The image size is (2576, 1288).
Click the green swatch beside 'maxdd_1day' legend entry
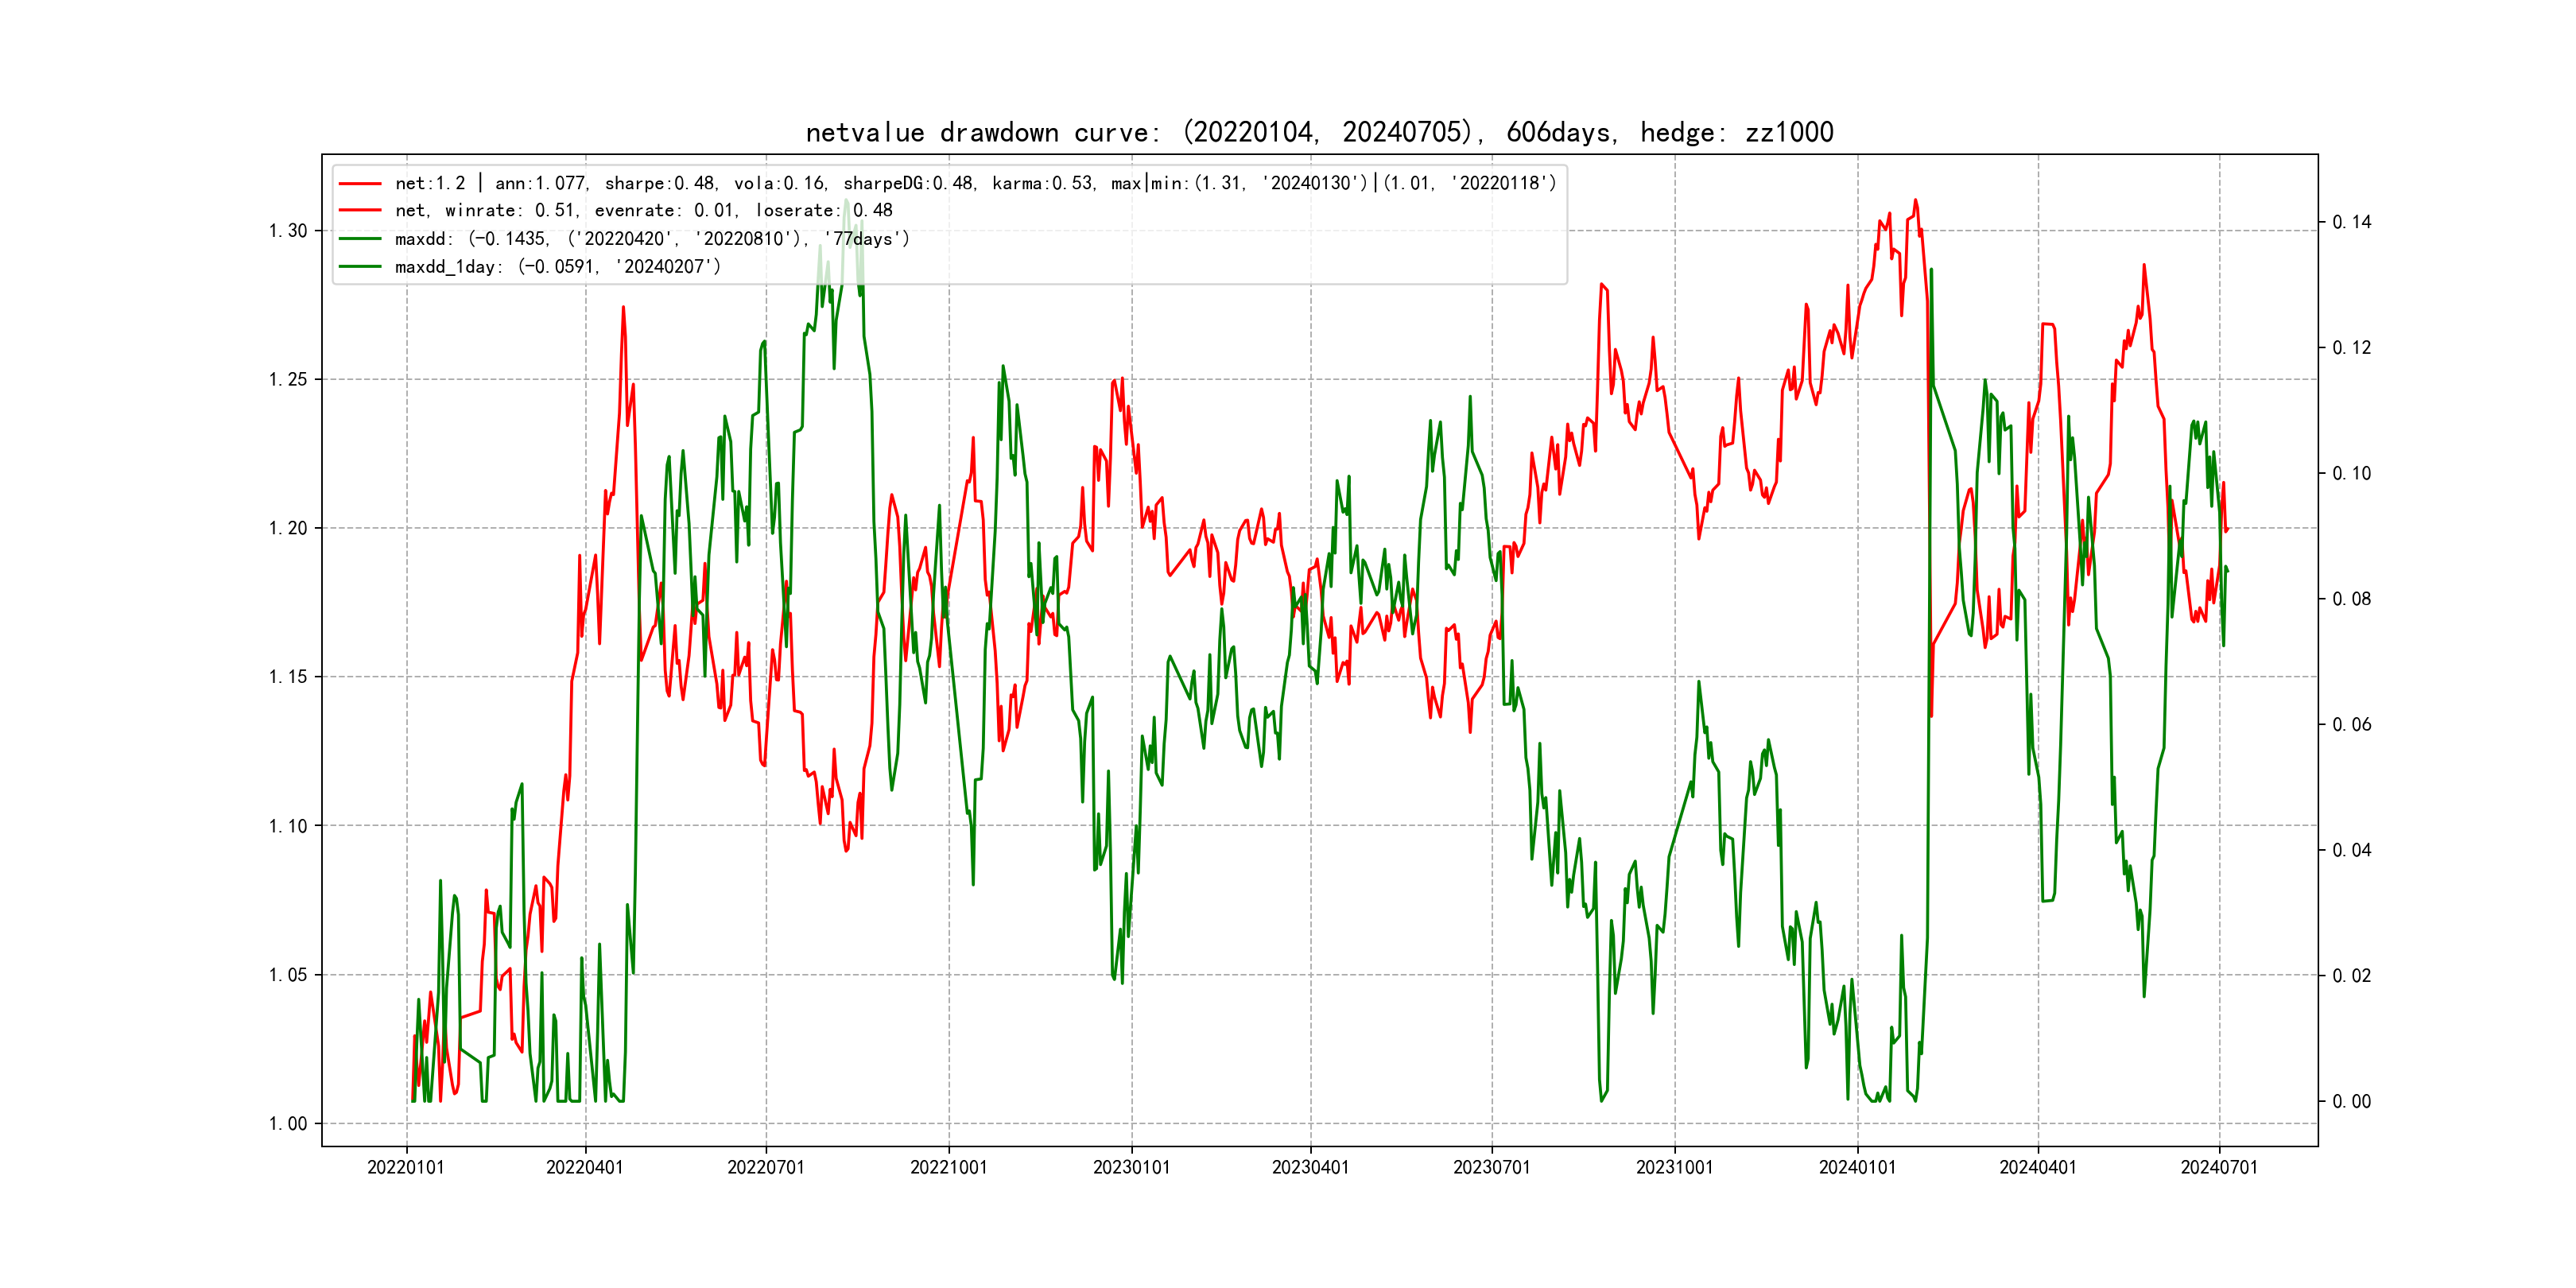coord(360,267)
